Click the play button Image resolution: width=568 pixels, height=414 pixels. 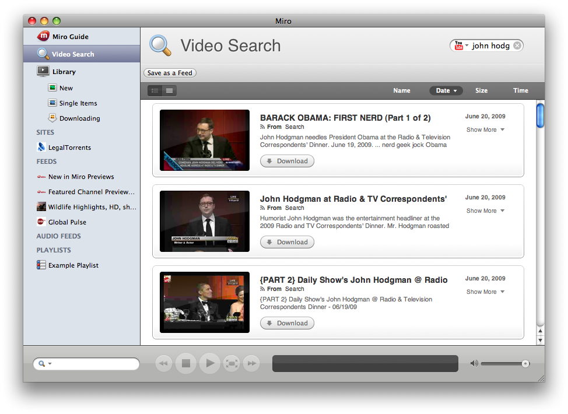(210, 363)
